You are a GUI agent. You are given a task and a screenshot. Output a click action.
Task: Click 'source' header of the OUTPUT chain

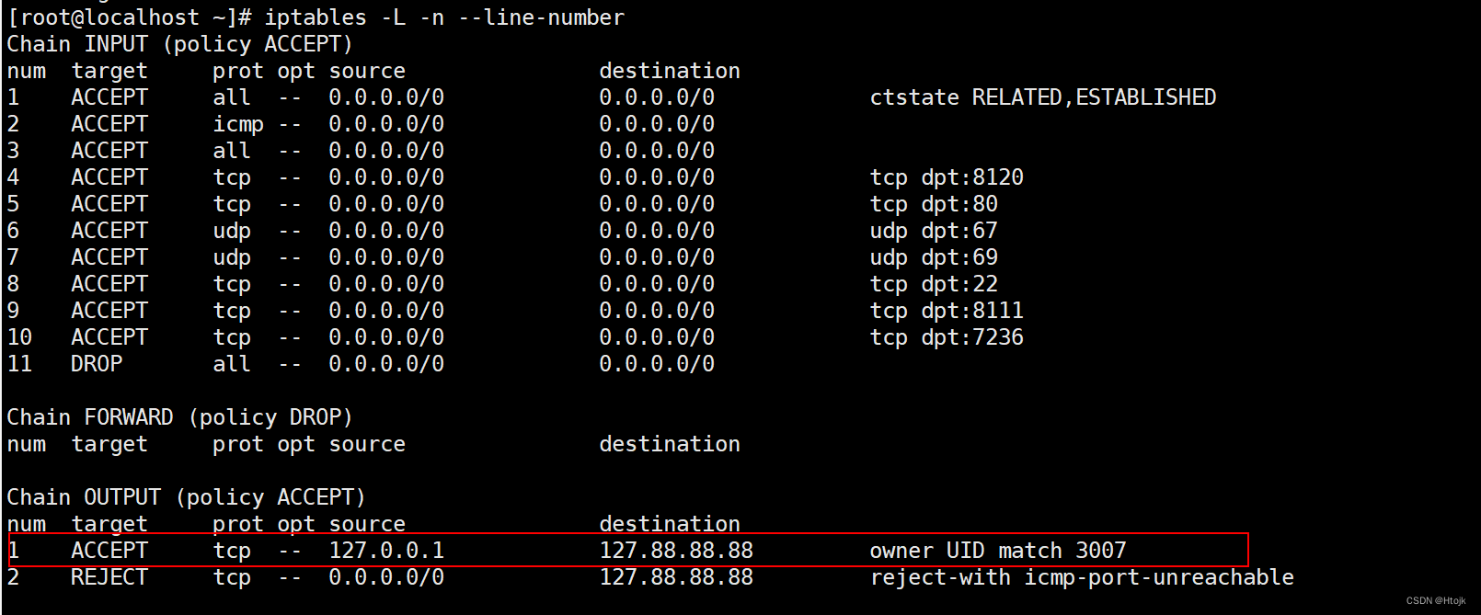367,524
